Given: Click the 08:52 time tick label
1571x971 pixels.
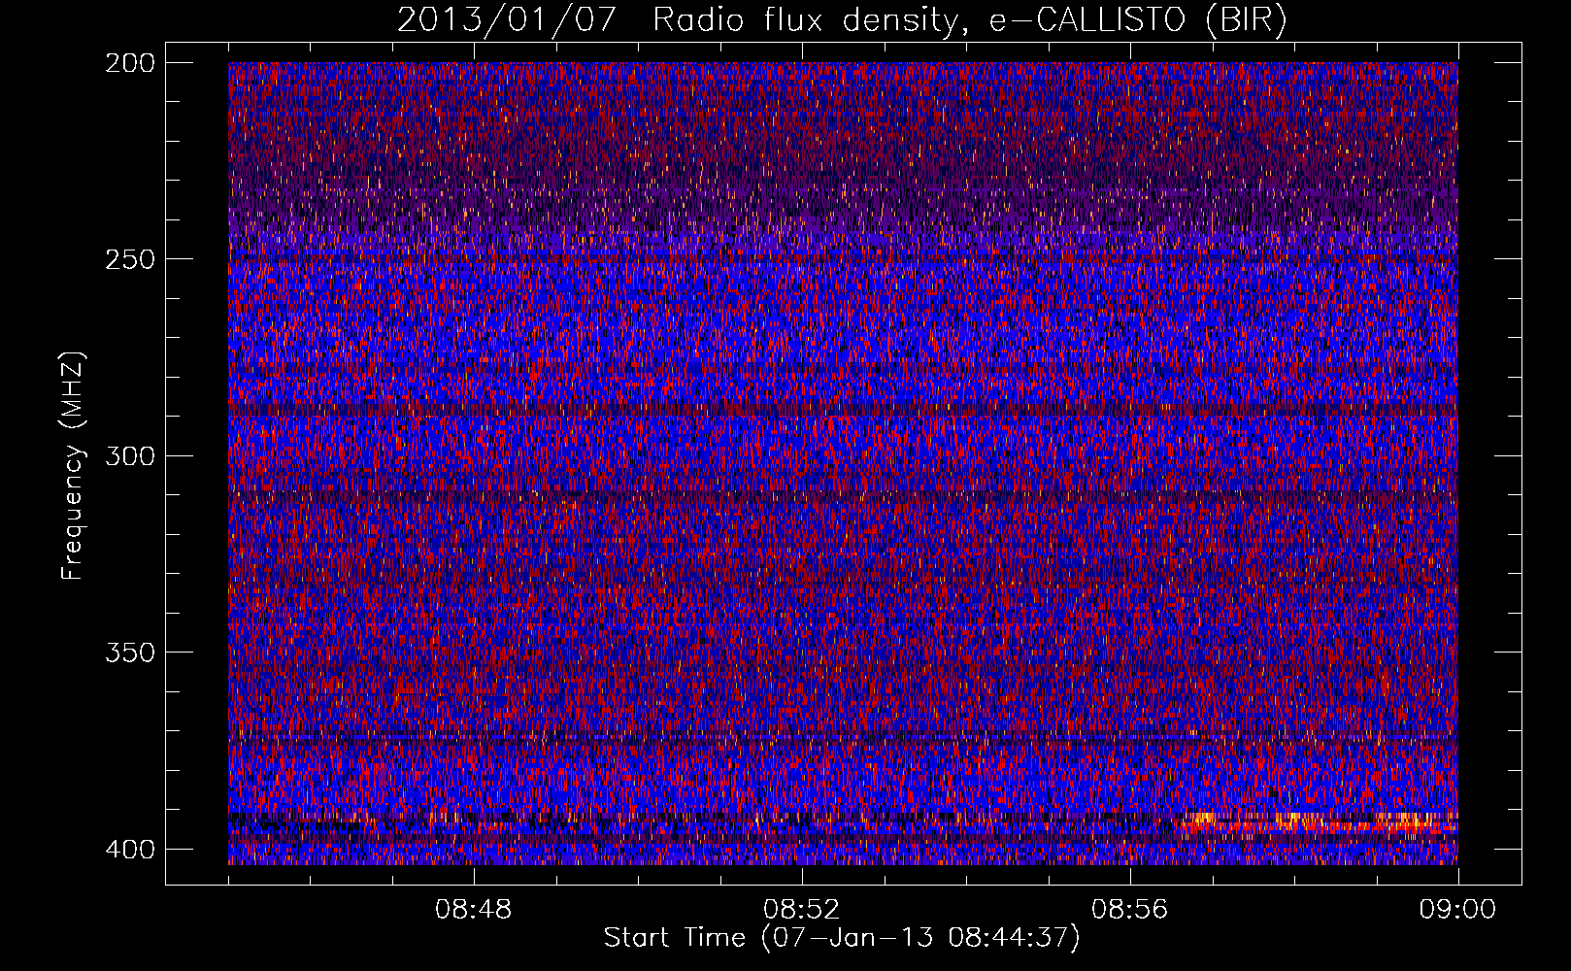Looking at the screenshot, I should pyautogui.click(x=801, y=910).
